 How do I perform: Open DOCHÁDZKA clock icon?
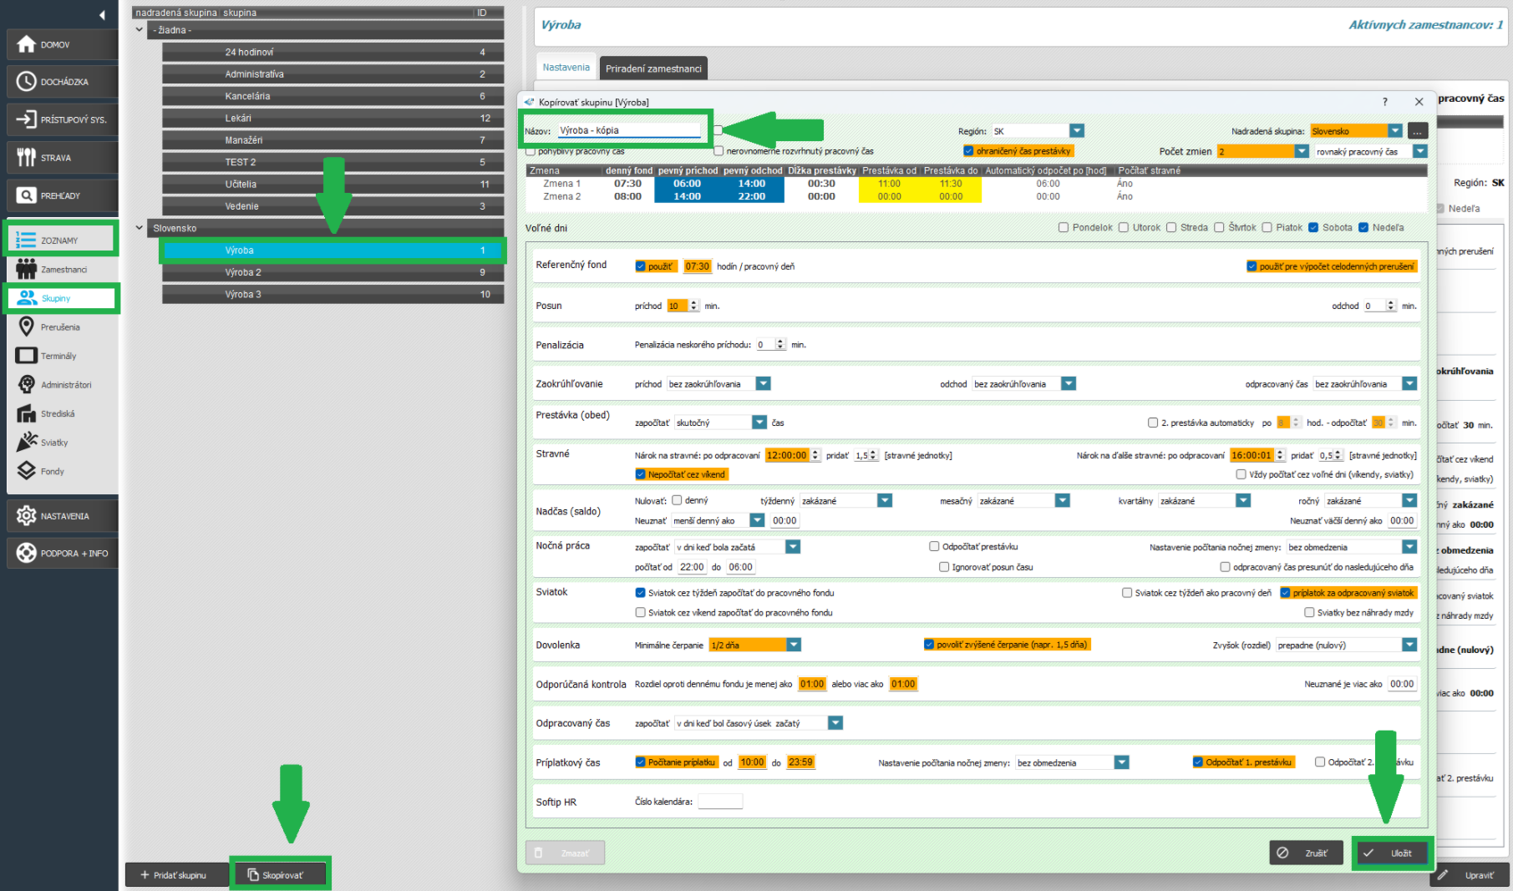[27, 82]
